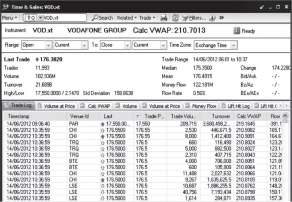
Task: Click the turnover cell 284,871
Action: [223, 198]
